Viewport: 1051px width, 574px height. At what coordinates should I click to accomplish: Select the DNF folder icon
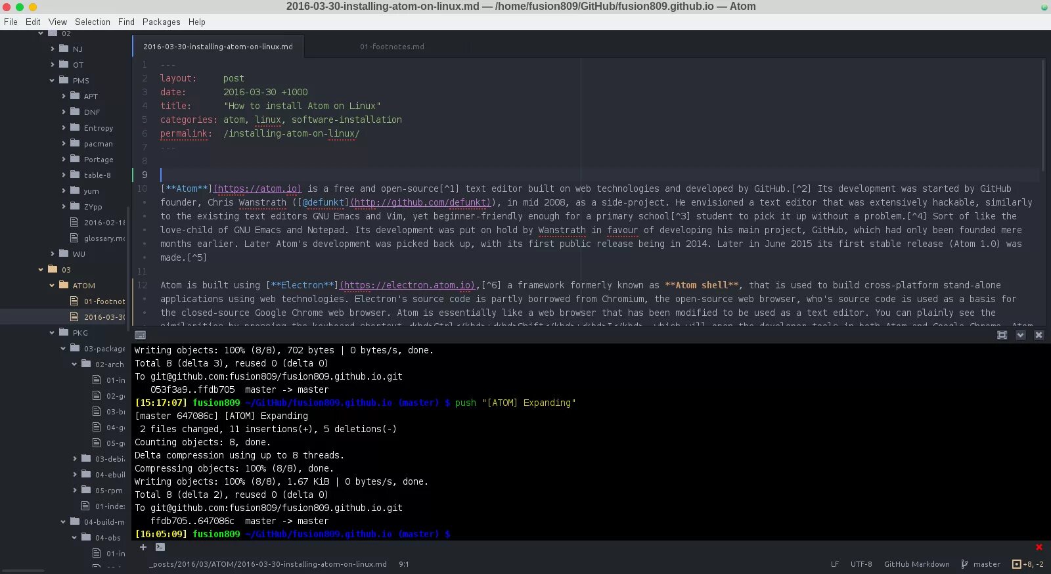tap(75, 112)
